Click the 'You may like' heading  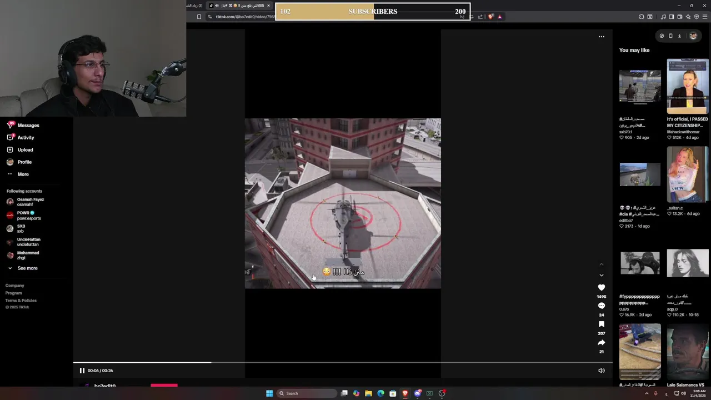tap(634, 51)
